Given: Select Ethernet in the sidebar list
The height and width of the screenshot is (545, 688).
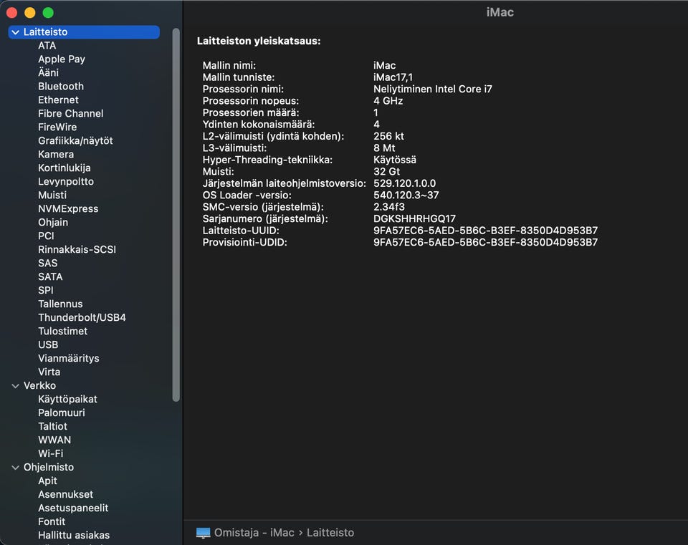Looking at the screenshot, I should [x=58, y=100].
